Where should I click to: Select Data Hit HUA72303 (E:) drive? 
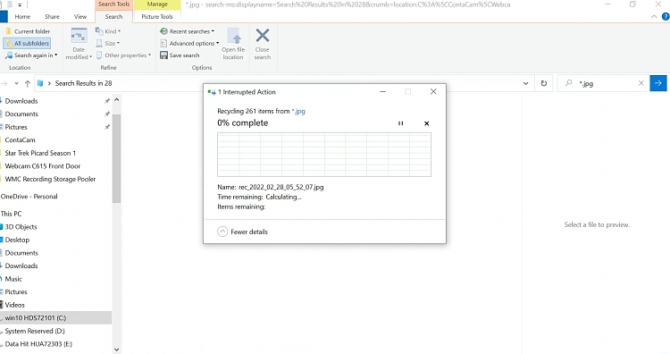[38, 344]
